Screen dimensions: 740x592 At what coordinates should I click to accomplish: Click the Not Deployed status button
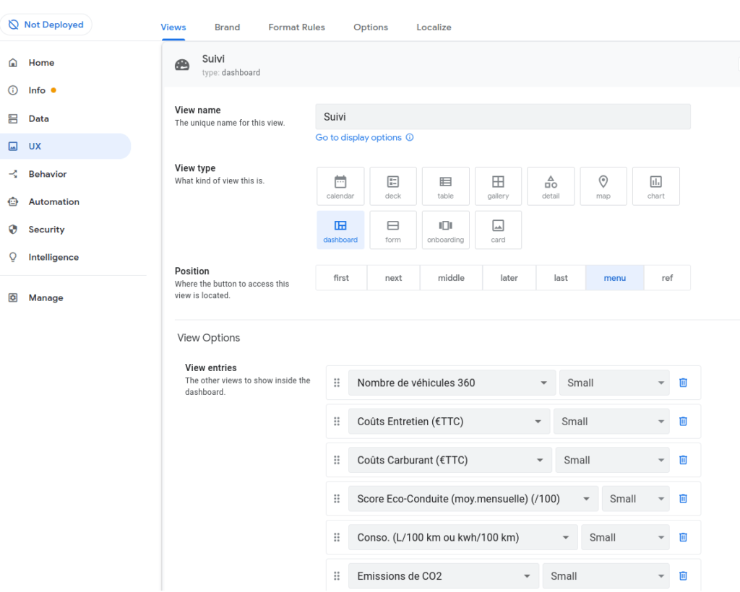click(46, 25)
